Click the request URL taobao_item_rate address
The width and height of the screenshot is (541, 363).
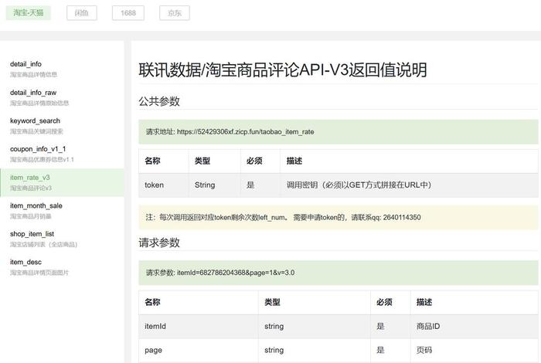(x=245, y=132)
